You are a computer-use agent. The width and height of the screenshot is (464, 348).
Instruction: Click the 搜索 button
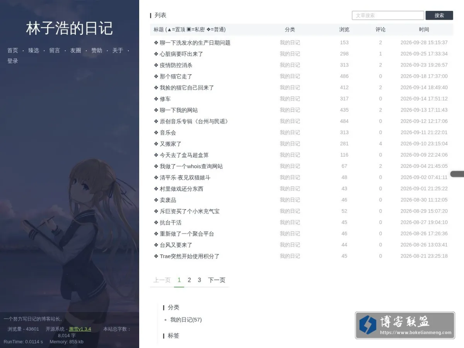439,15
